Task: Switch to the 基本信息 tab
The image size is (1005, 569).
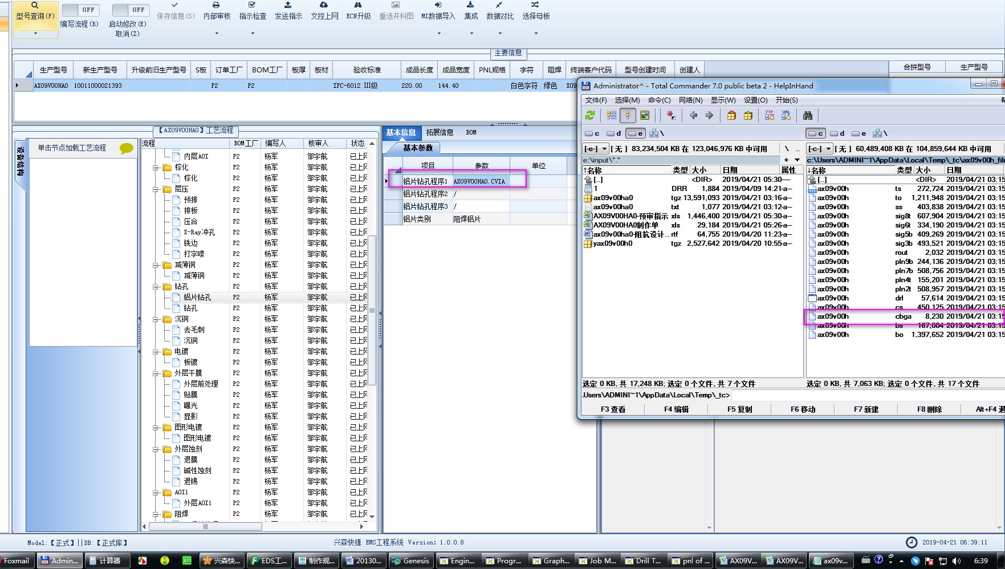Action: point(401,132)
